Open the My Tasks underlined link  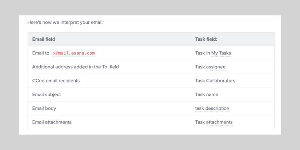tap(221, 53)
